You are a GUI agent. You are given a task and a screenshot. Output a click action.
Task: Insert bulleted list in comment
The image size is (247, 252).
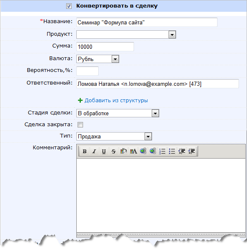[172, 151]
